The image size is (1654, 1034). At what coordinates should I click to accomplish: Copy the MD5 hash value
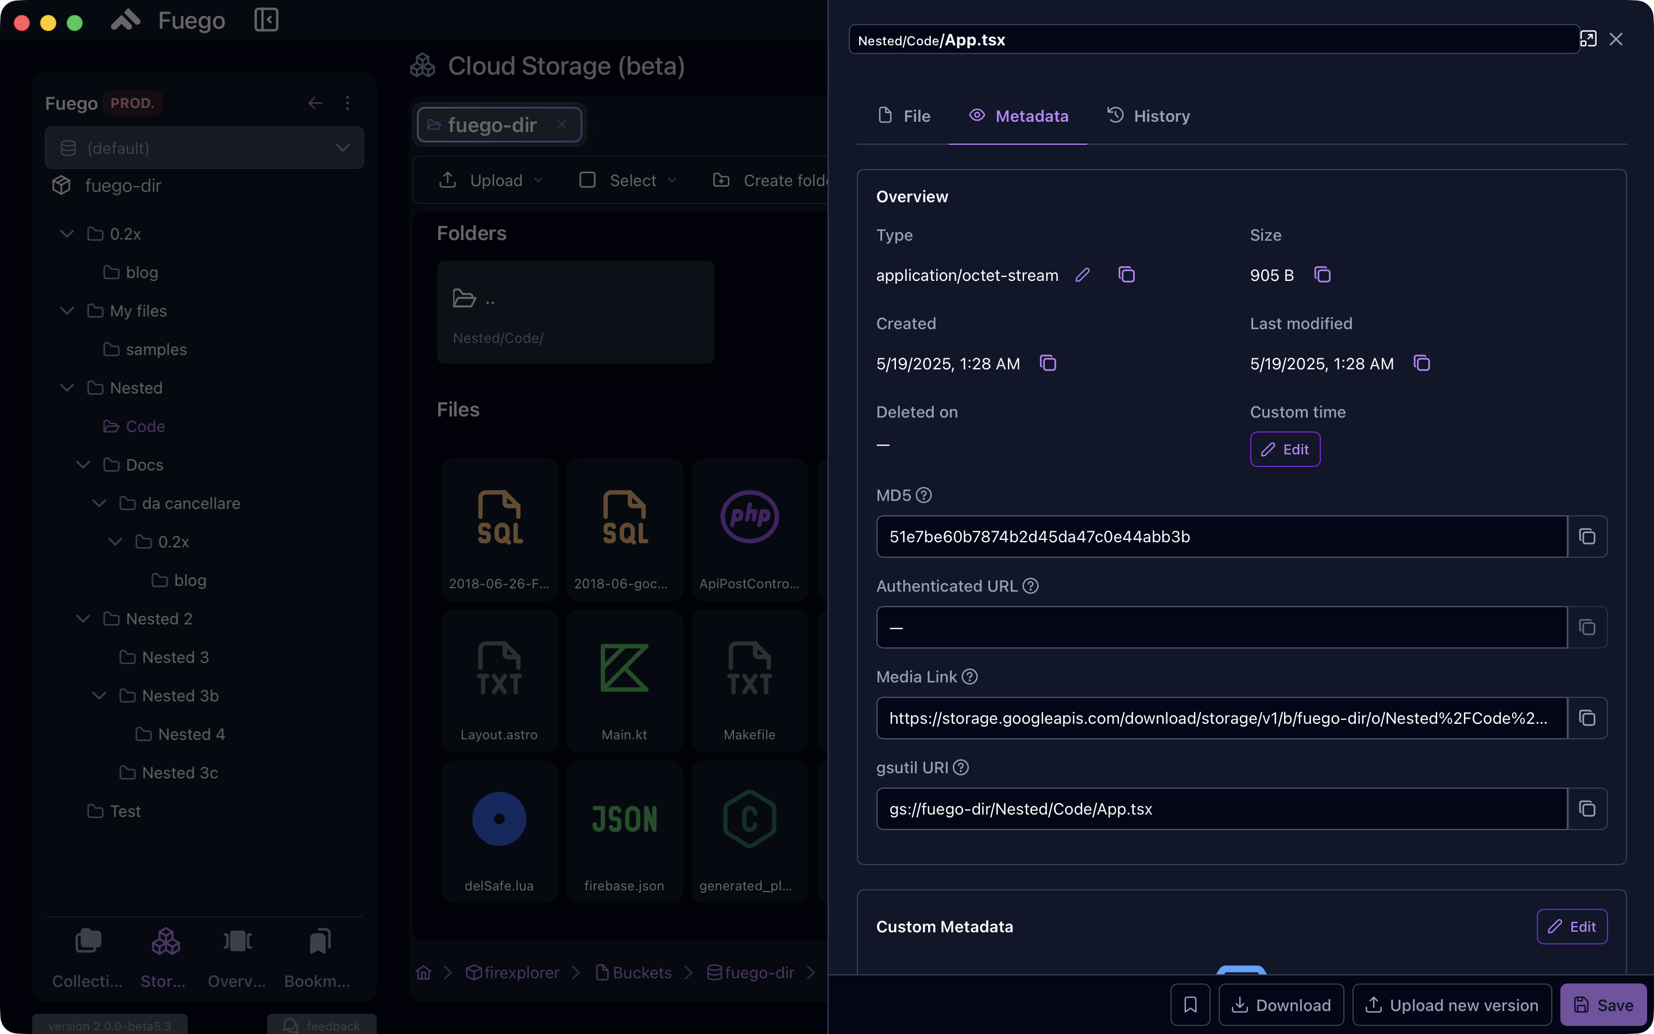tap(1587, 537)
